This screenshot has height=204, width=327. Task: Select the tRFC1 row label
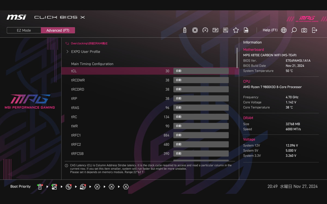point(76,135)
